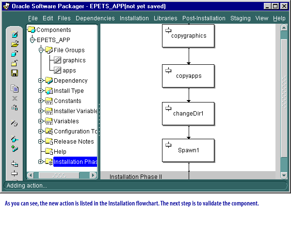Click the Dependency folder icon
Image resolution: width=291 pixels, height=234 pixels.
pos(49,80)
